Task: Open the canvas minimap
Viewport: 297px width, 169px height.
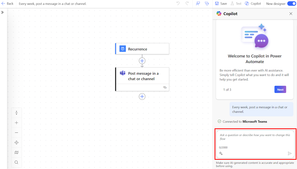Action: pyautogui.click(x=16, y=152)
